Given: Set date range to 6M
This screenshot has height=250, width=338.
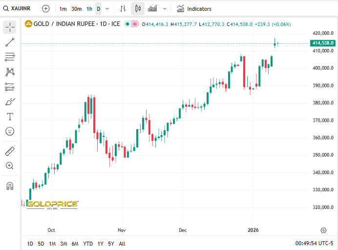Looking at the screenshot, I should (75, 244).
